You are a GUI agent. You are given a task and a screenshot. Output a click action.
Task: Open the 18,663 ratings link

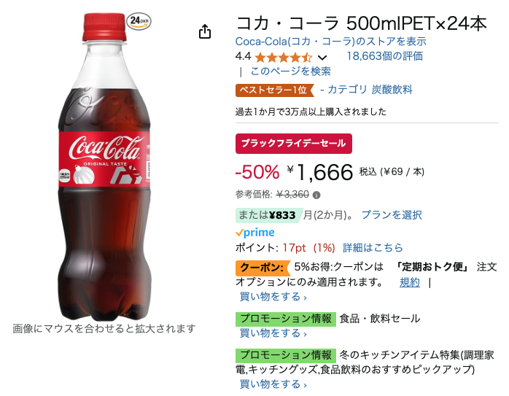point(384,56)
